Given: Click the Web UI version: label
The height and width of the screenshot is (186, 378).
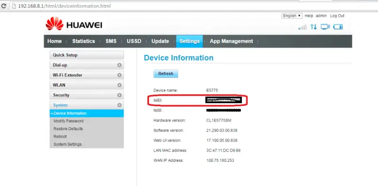Looking at the screenshot, I should [x=167, y=141].
